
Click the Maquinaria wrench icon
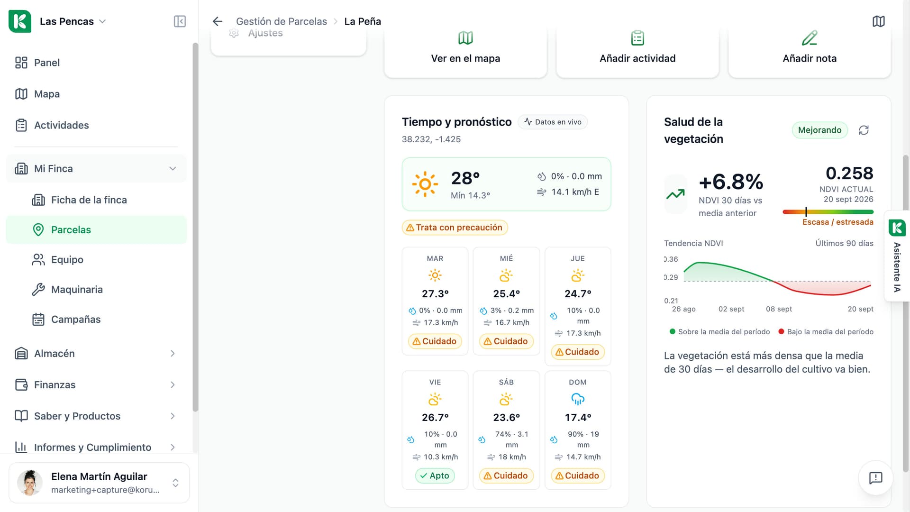tap(38, 289)
